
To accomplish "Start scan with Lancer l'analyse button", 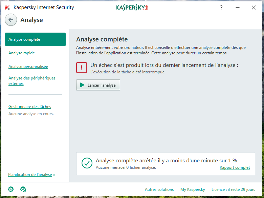I will (x=98, y=85).
